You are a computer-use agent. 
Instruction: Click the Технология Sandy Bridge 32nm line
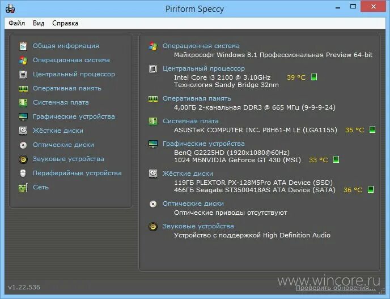point(226,85)
